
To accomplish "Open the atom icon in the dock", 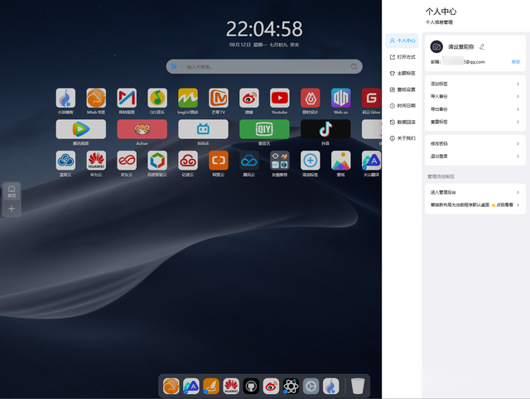I will pyautogui.click(x=291, y=386).
